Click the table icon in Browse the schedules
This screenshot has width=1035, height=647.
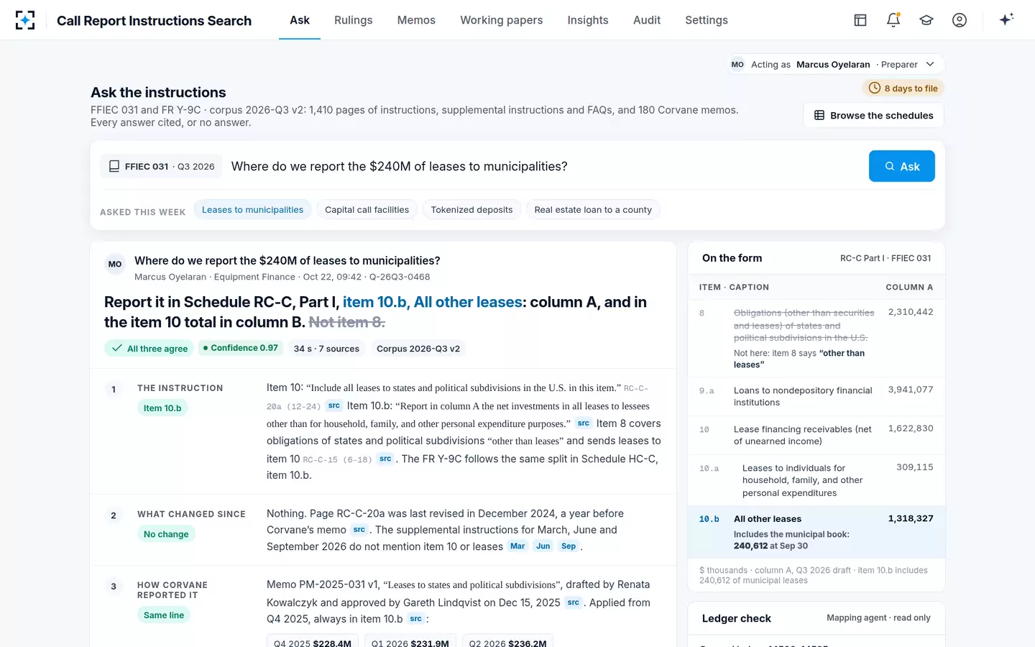point(819,115)
